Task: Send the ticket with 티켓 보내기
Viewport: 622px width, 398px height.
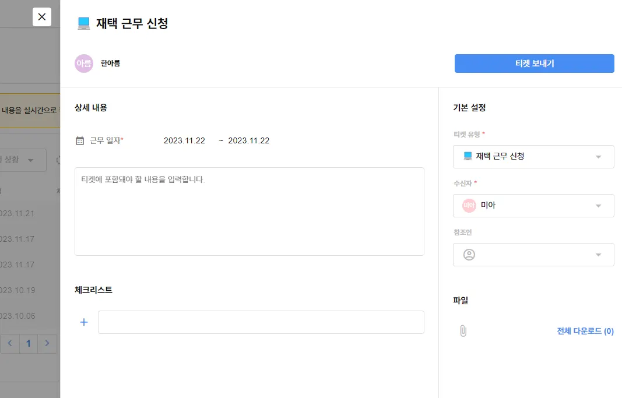Action: [534, 64]
